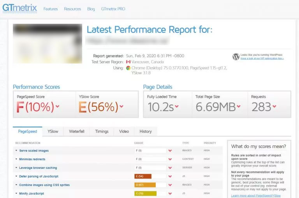This screenshot has height=198, width=299.
Task: Expand Serve scaled images triangle
Action: [16, 150]
